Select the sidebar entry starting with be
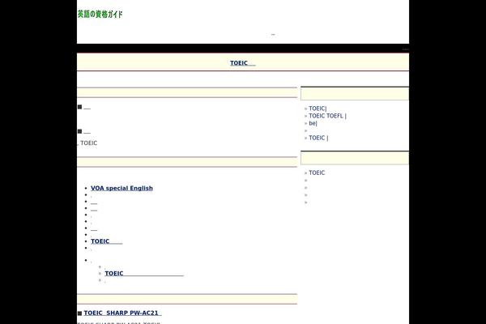This screenshot has width=486, height=324. click(313, 123)
